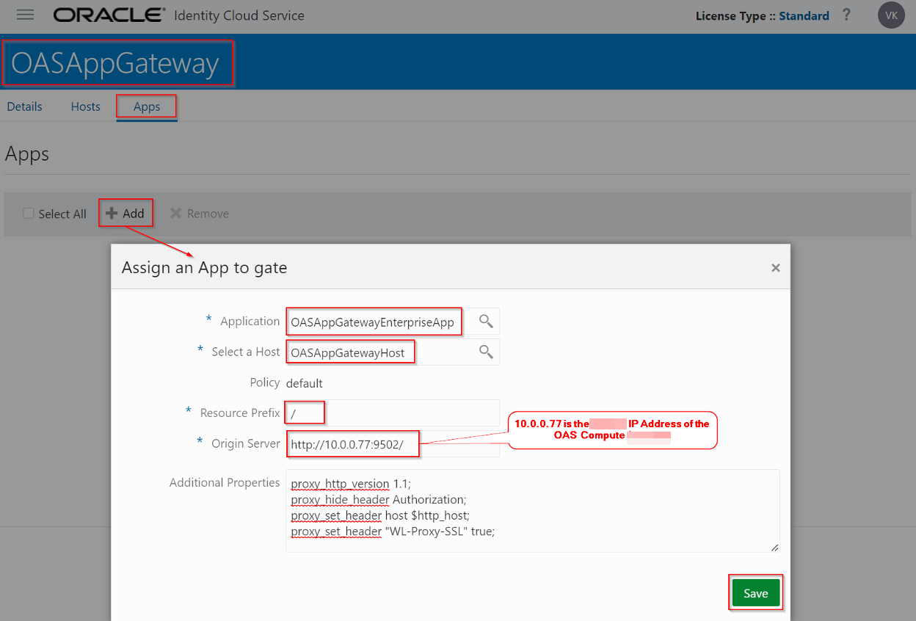Open the Standard license type link

point(804,15)
